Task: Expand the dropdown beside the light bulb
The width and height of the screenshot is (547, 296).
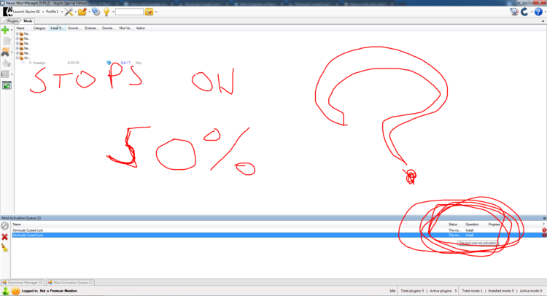Action: click(113, 12)
